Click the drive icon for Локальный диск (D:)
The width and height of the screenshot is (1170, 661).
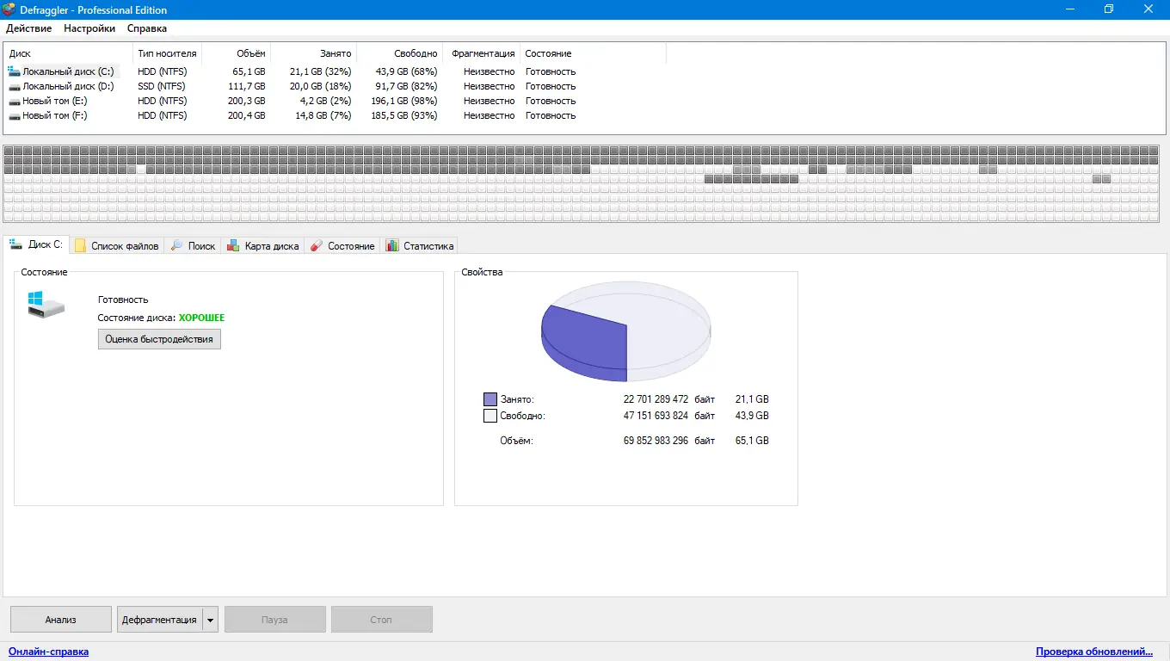point(15,87)
